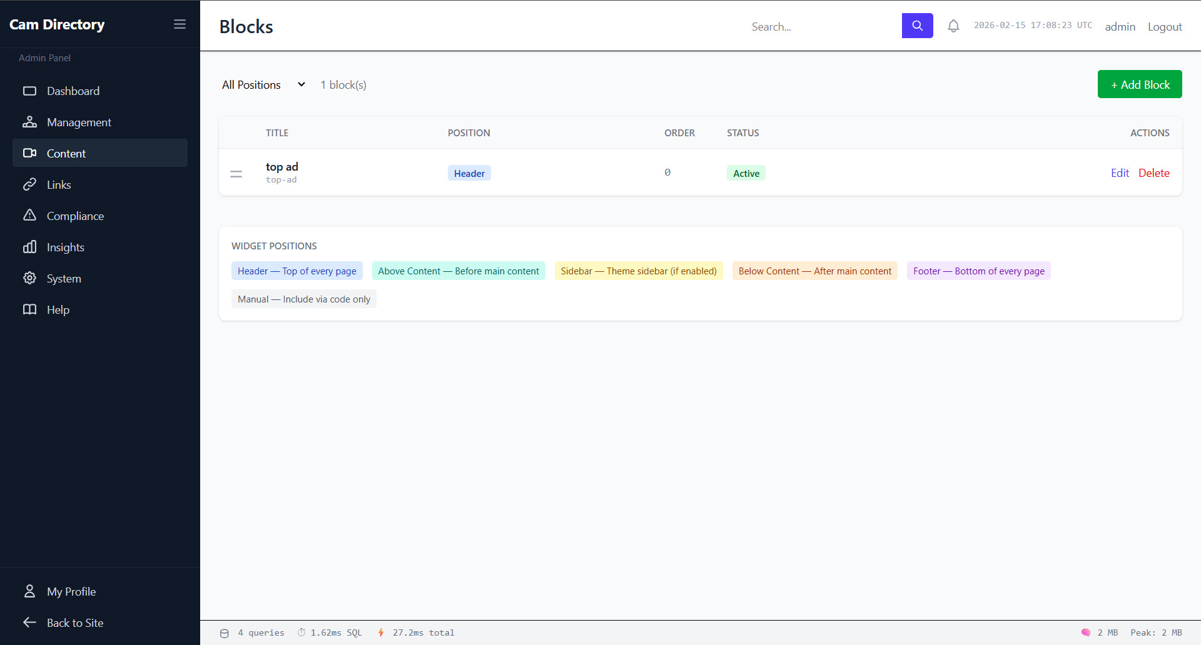The height and width of the screenshot is (645, 1201).
Task: Click the hamburger menu icon in sidebar header
Action: click(x=180, y=24)
